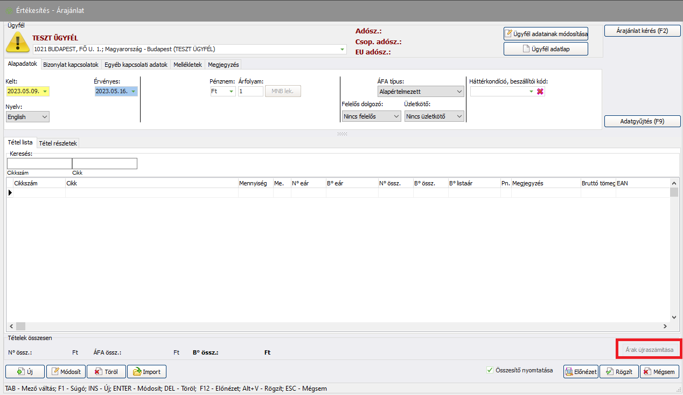Click the Töröl delete button

pos(106,372)
